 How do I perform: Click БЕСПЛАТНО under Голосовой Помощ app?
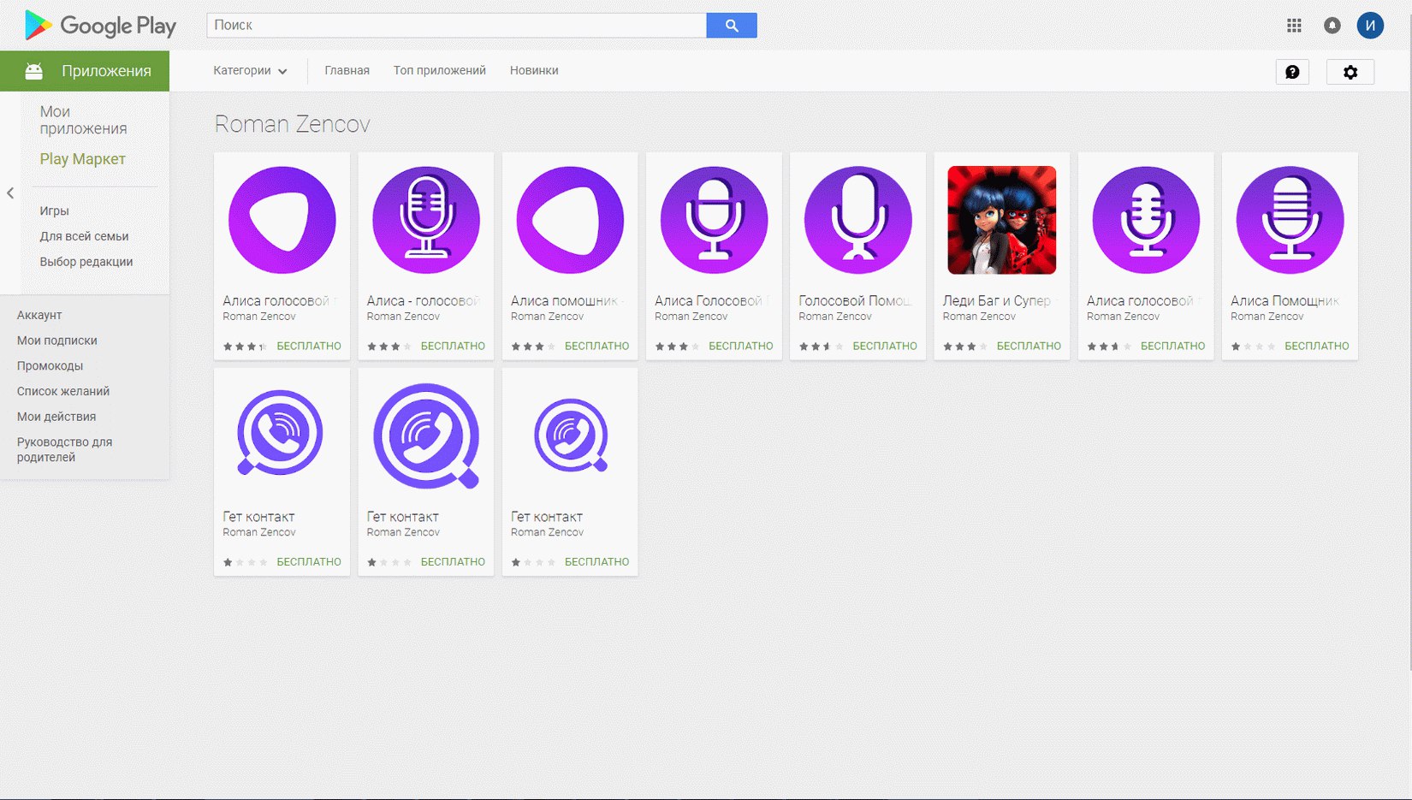(885, 347)
